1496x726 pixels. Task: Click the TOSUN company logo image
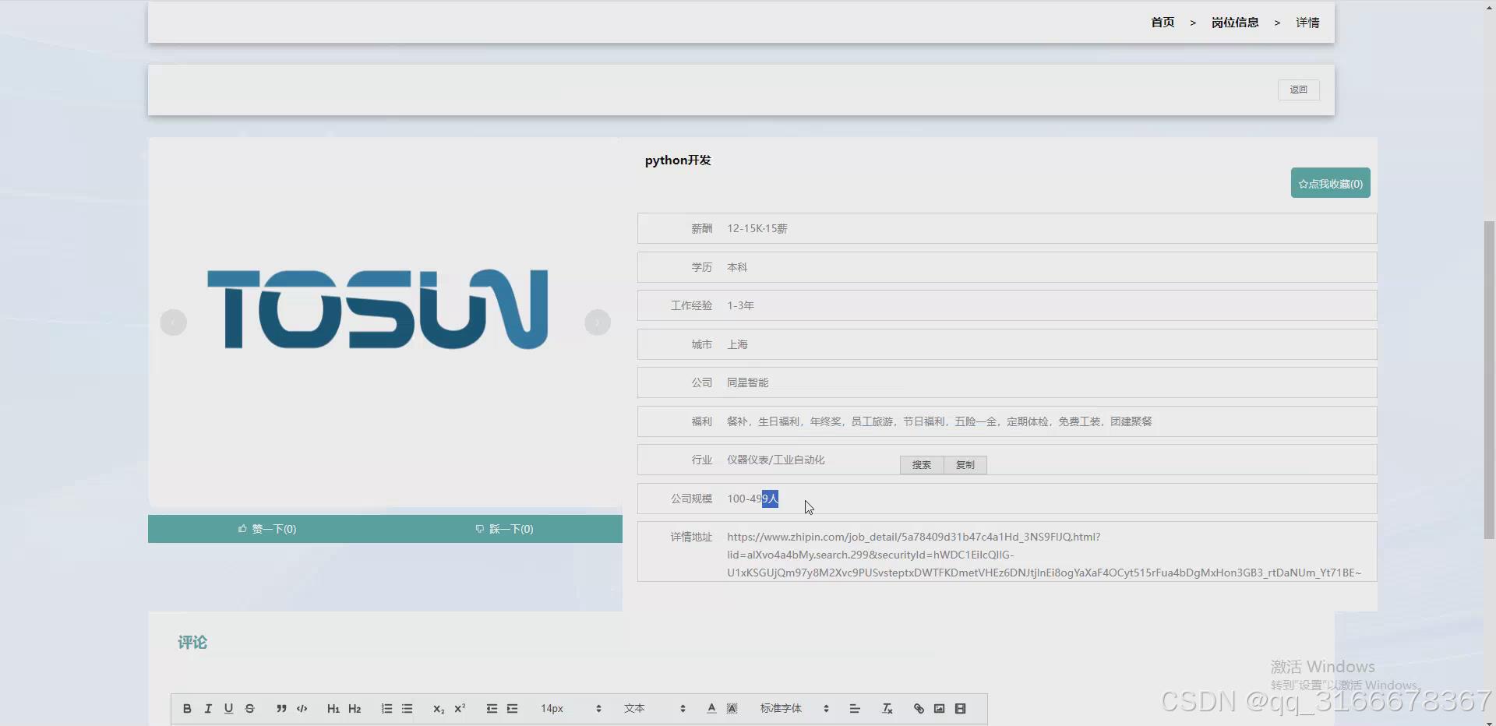click(378, 309)
